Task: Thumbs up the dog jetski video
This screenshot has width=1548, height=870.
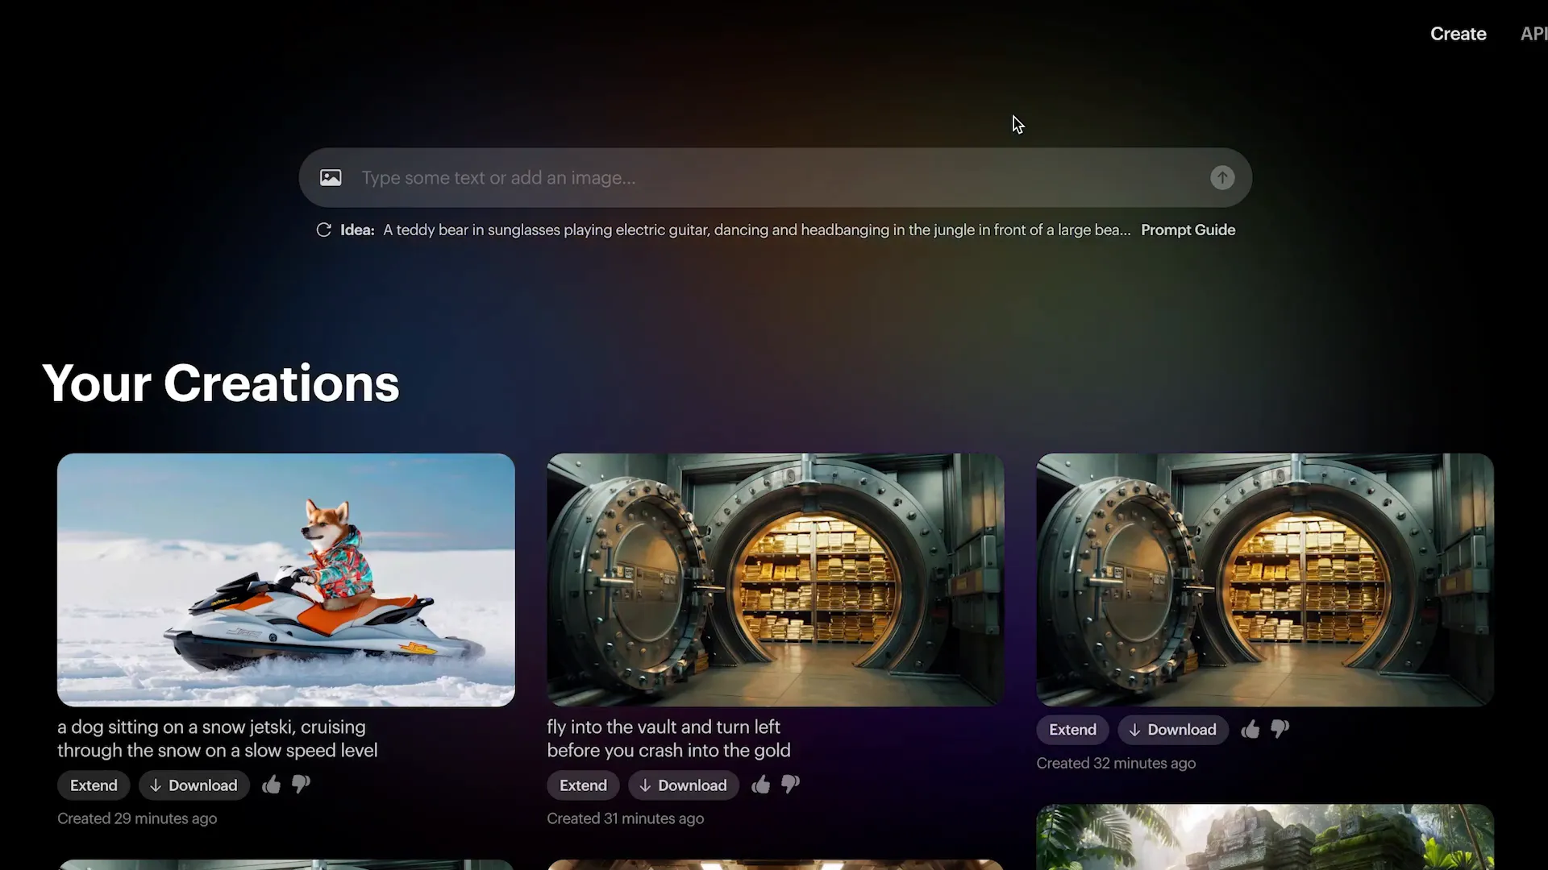Action: click(x=272, y=785)
